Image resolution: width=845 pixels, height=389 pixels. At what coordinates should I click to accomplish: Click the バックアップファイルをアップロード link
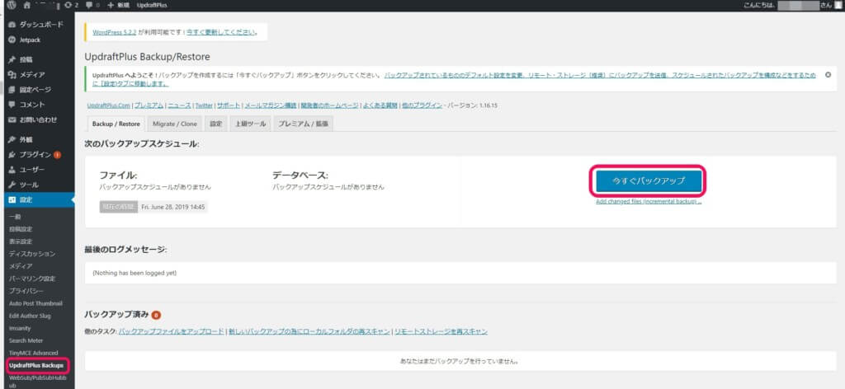(171, 331)
